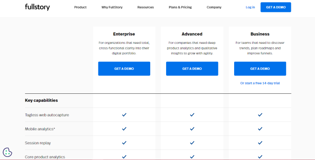Click the Core product analytics label
Screen dimensions: 315x160
click(x=45, y=157)
